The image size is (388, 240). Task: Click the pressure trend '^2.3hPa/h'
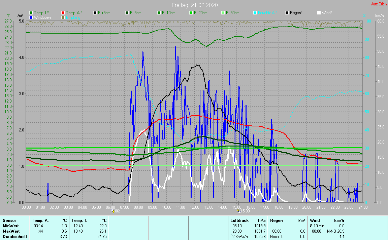click(239, 237)
